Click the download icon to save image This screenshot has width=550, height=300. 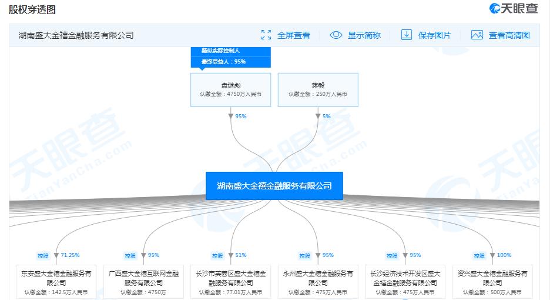click(x=406, y=35)
